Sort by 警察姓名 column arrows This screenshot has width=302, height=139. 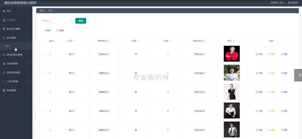(109, 41)
